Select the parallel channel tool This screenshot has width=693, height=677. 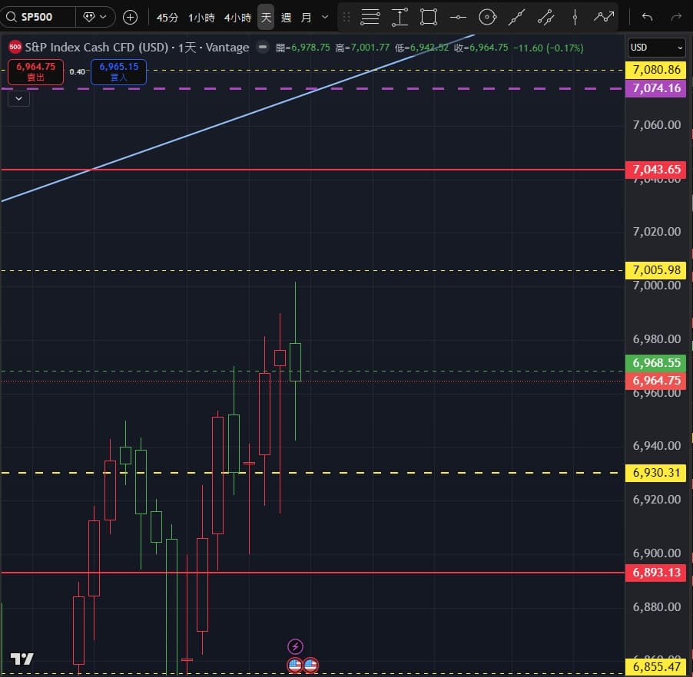(545, 17)
